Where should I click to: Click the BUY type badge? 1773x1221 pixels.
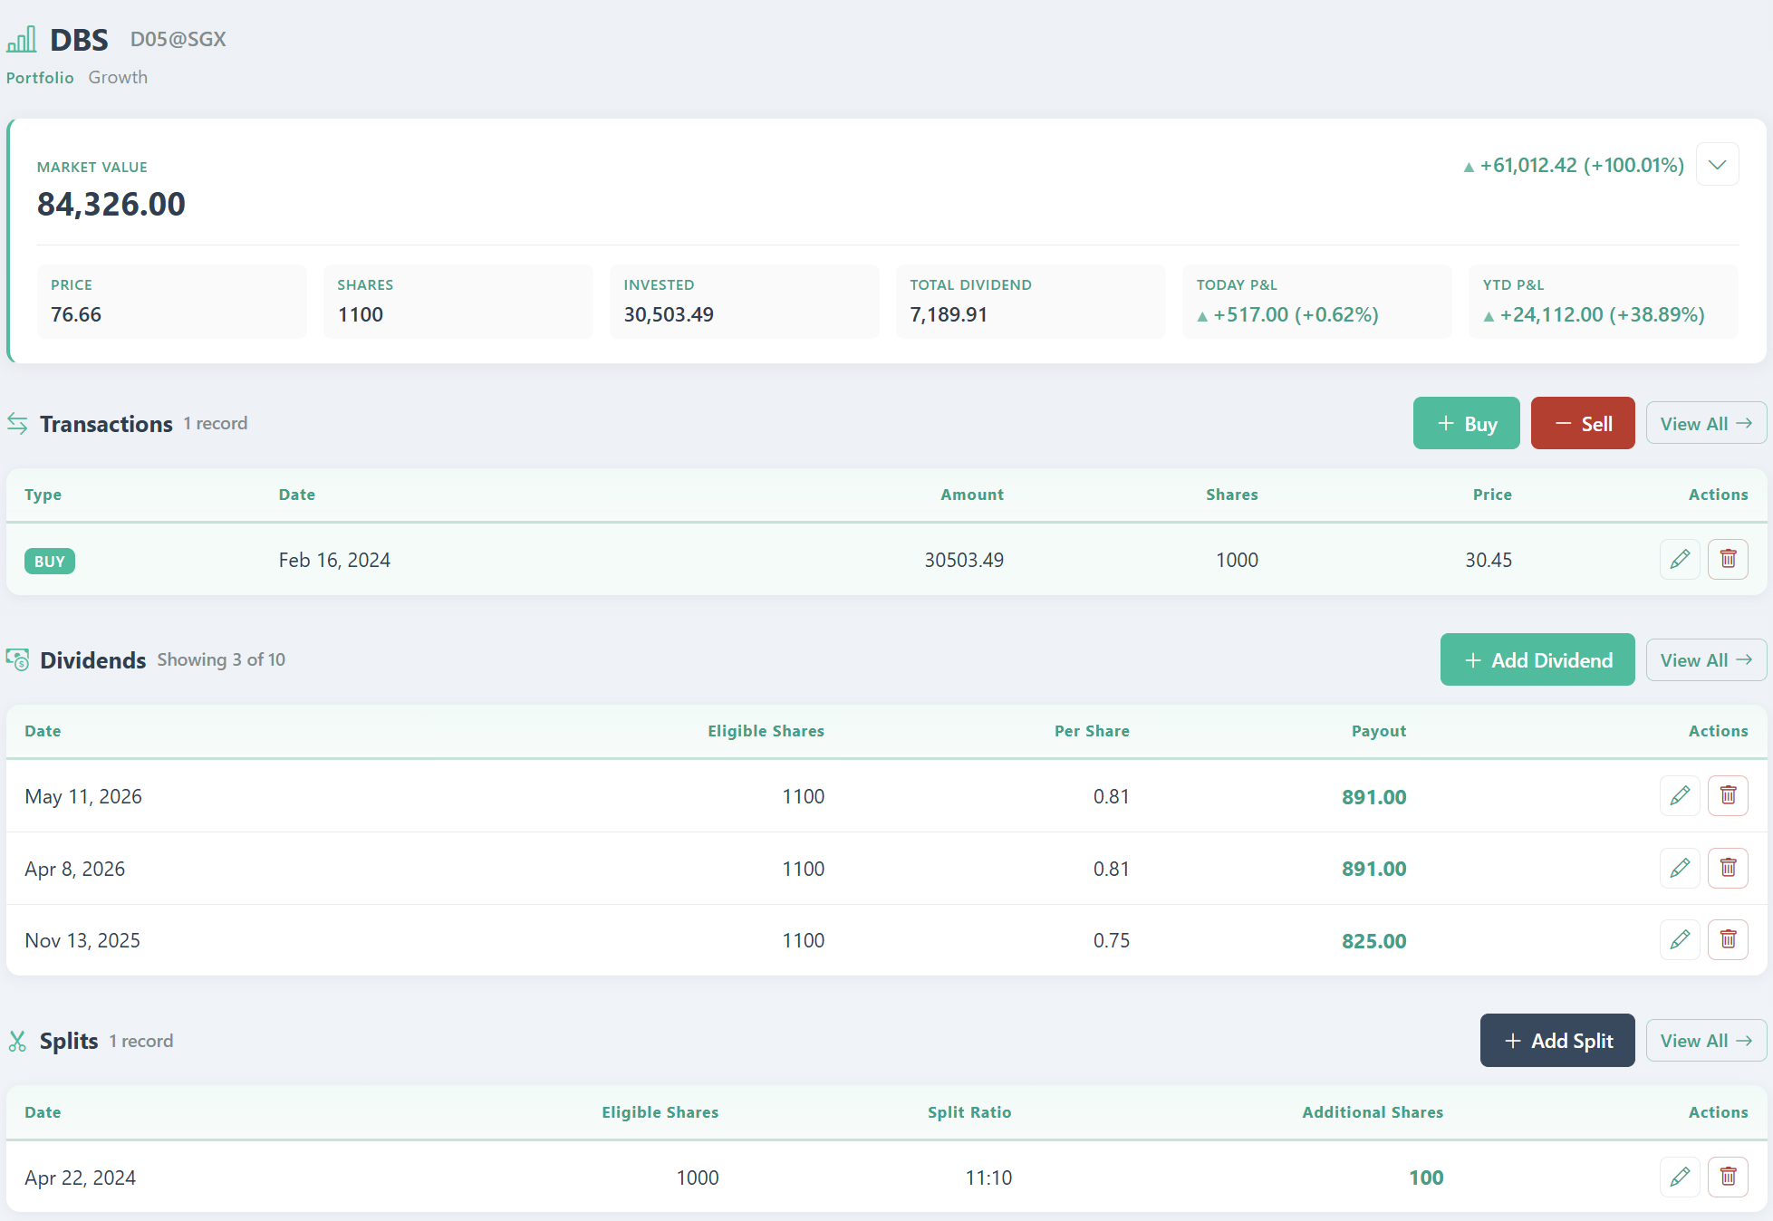(50, 561)
